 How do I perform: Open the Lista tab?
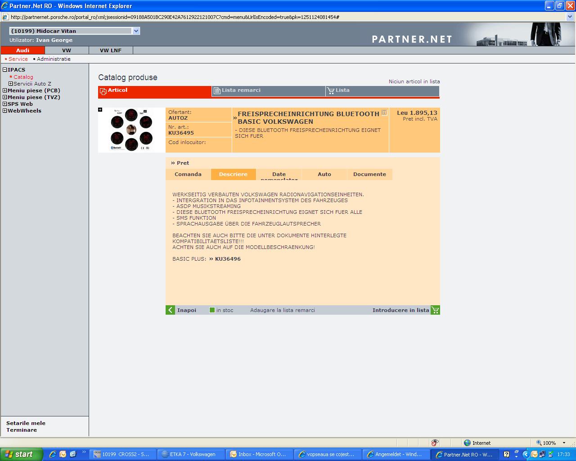[382, 90]
